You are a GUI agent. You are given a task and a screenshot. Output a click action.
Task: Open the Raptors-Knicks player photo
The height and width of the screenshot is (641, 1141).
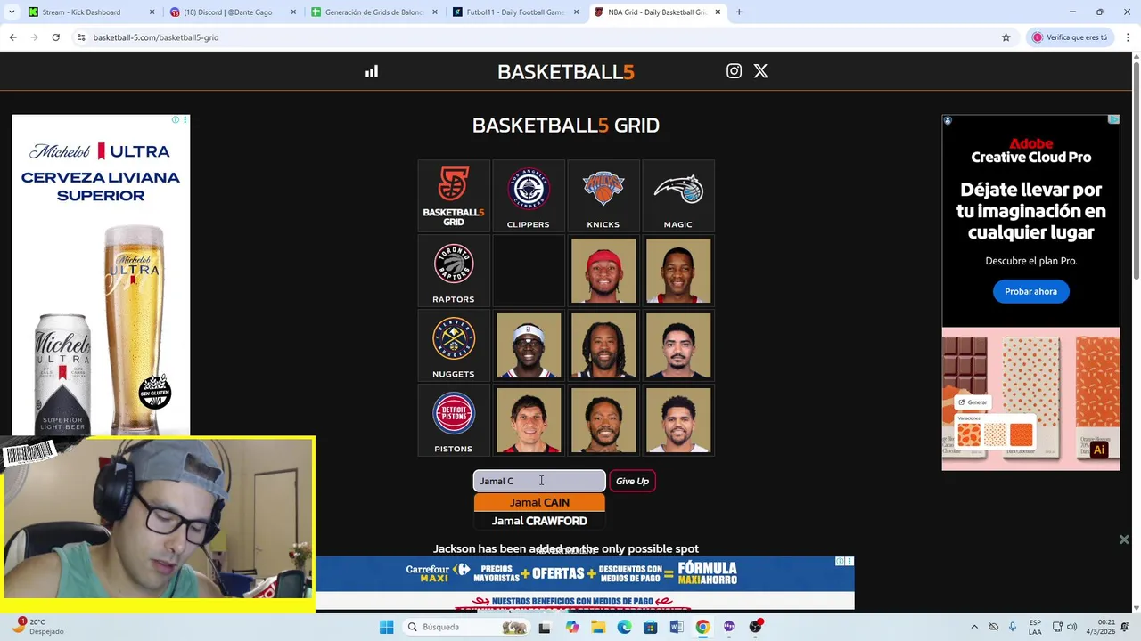click(603, 272)
